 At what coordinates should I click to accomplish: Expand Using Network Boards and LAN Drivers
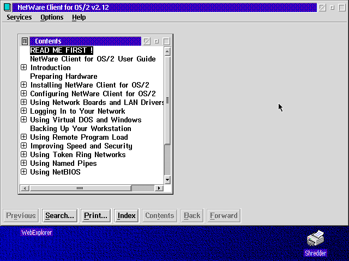pyautogui.click(x=23, y=102)
